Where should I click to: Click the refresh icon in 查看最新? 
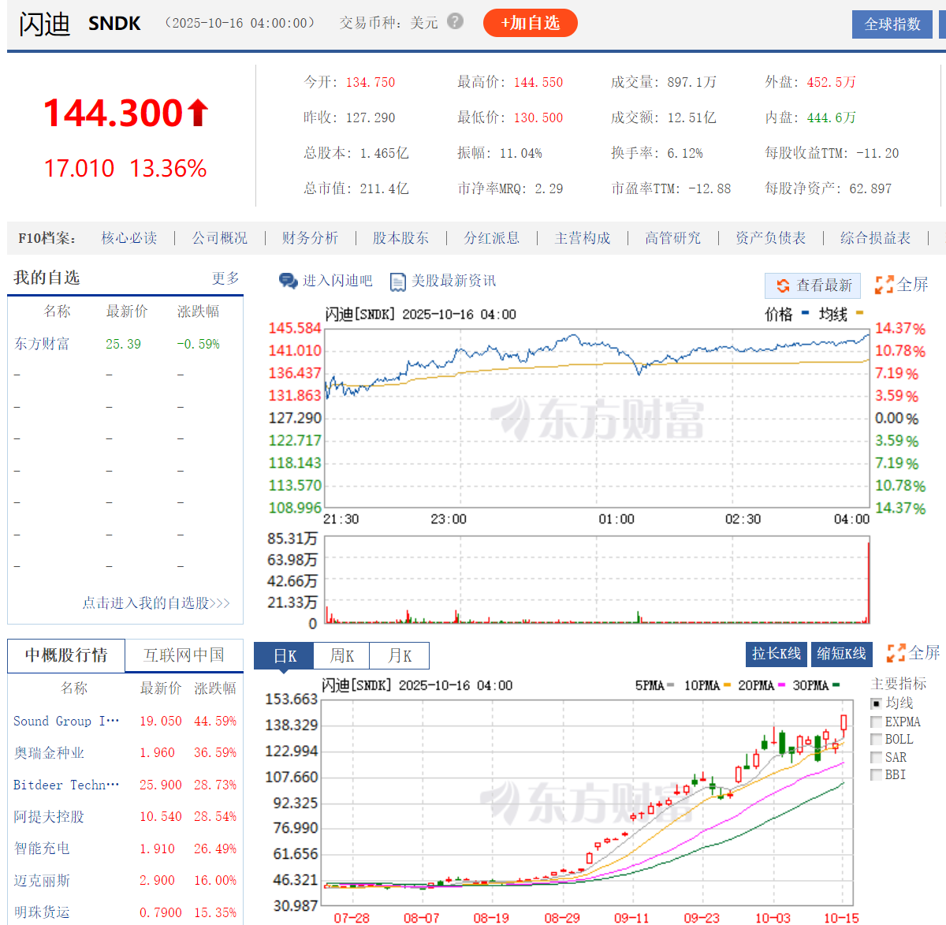click(783, 285)
